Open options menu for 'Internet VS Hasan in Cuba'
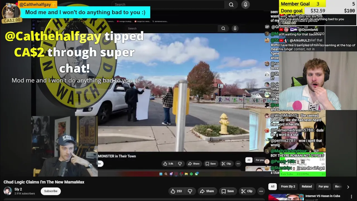This screenshot has height=201, width=357. pyautogui.click(x=351, y=197)
